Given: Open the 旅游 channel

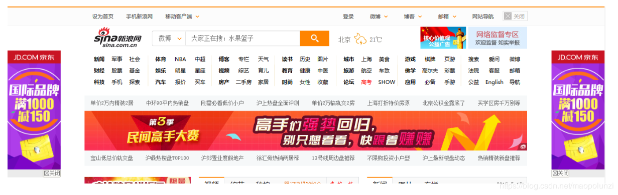Looking at the screenshot, I should tap(349, 70).
